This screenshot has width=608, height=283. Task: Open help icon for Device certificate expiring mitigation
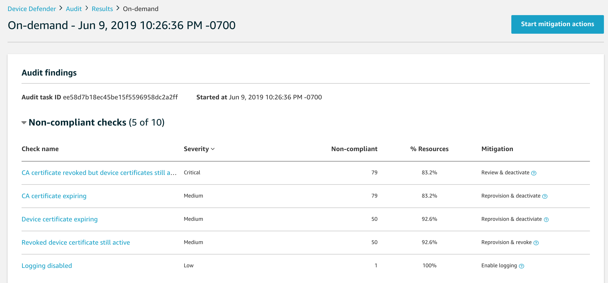click(x=546, y=220)
